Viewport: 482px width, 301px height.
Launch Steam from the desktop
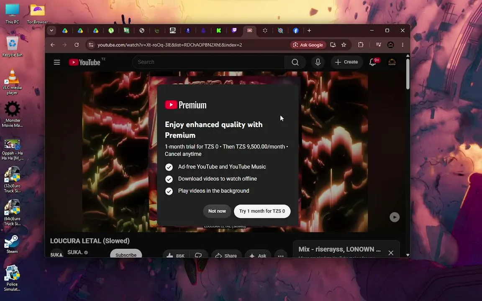12,244
